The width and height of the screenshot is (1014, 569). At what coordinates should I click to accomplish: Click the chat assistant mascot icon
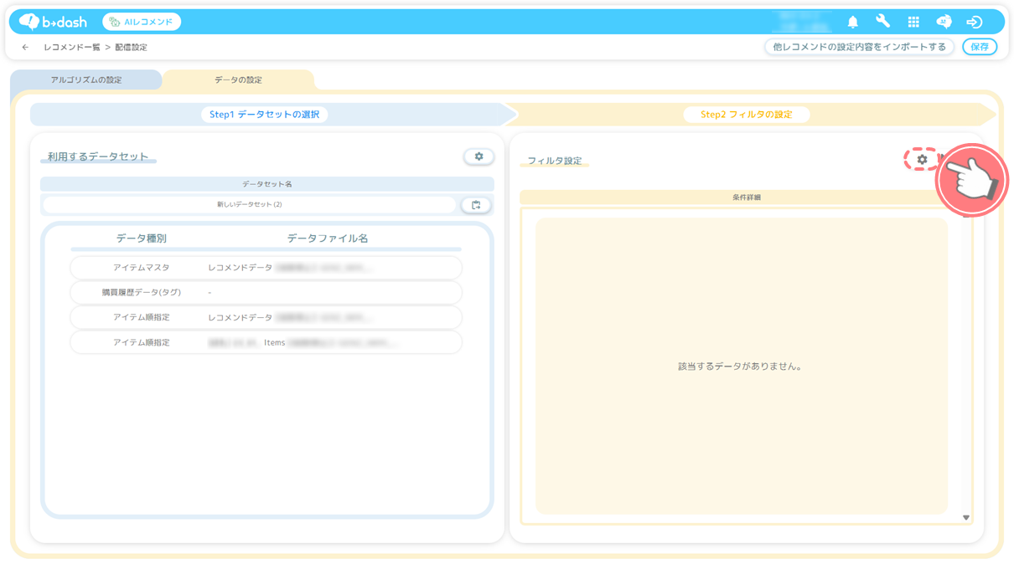pos(944,22)
